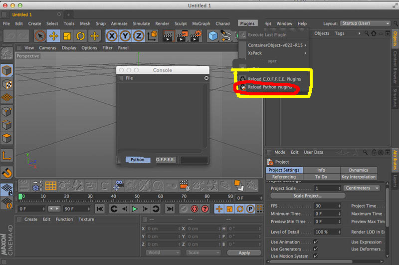Click the FPS stepper arrows
This screenshot has height=265, width=399.
(x=339, y=206)
